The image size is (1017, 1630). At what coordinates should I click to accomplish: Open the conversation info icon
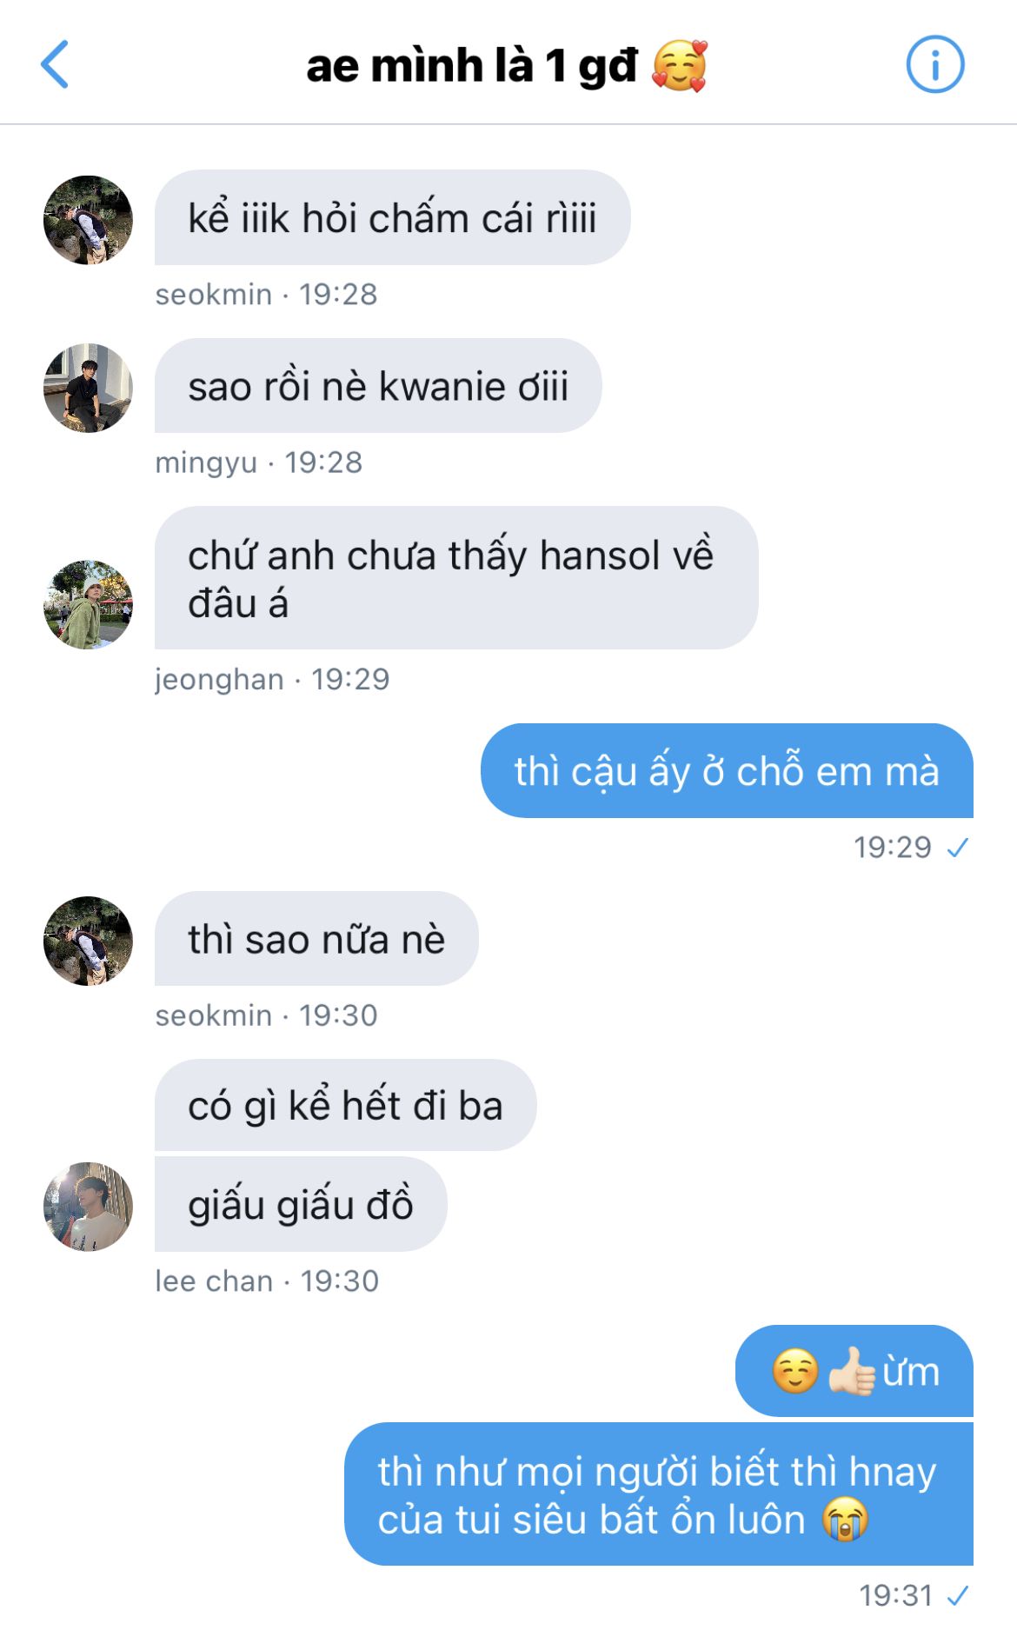point(935,64)
